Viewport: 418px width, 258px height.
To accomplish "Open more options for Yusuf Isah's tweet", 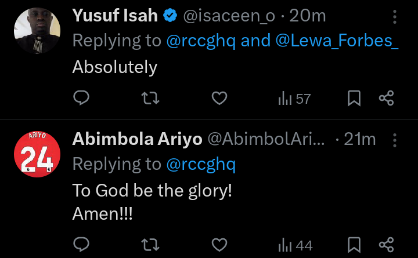I will [x=395, y=17].
